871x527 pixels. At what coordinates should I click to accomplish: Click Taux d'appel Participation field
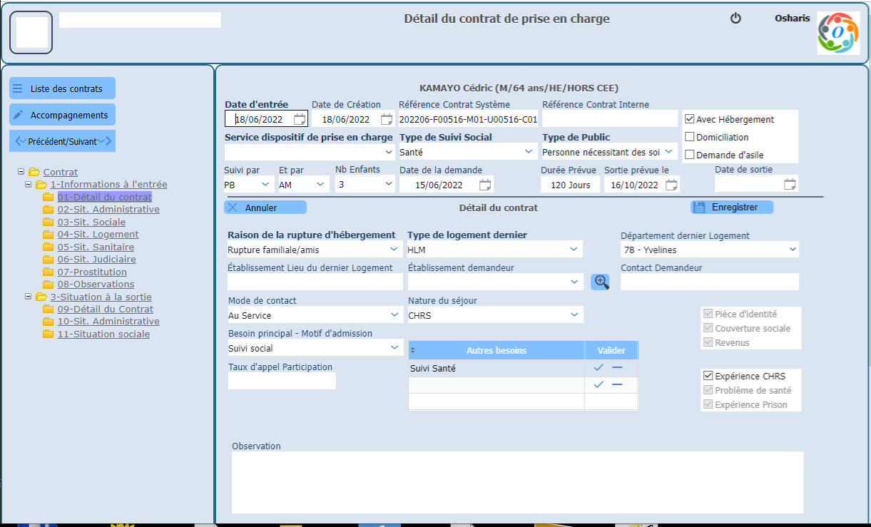click(282, 381)
